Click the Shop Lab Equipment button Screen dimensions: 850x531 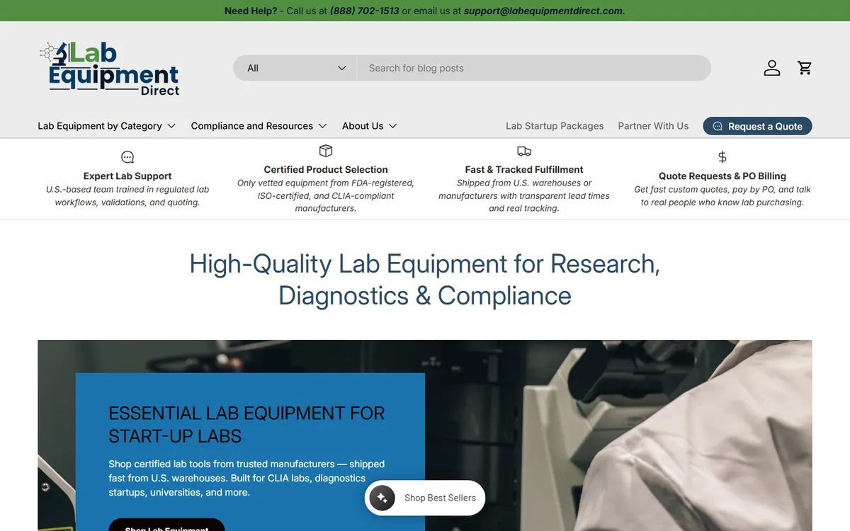click(x=166, y=525)
